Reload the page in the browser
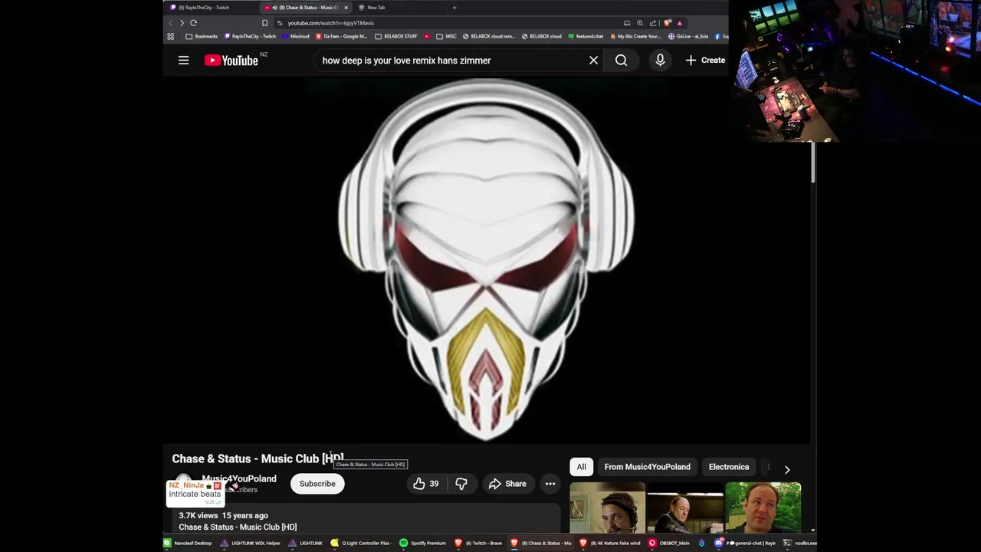The height and width of the screenshot is (552, 981). 193,23
